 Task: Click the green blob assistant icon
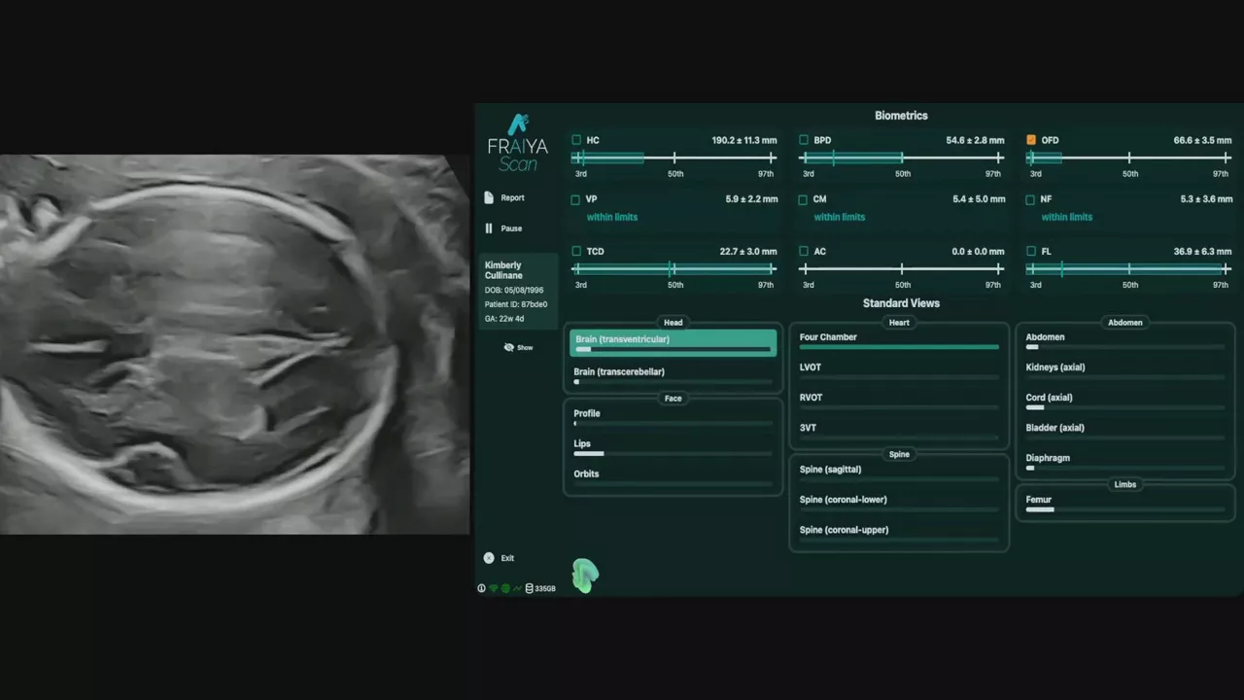click(584, 576)
